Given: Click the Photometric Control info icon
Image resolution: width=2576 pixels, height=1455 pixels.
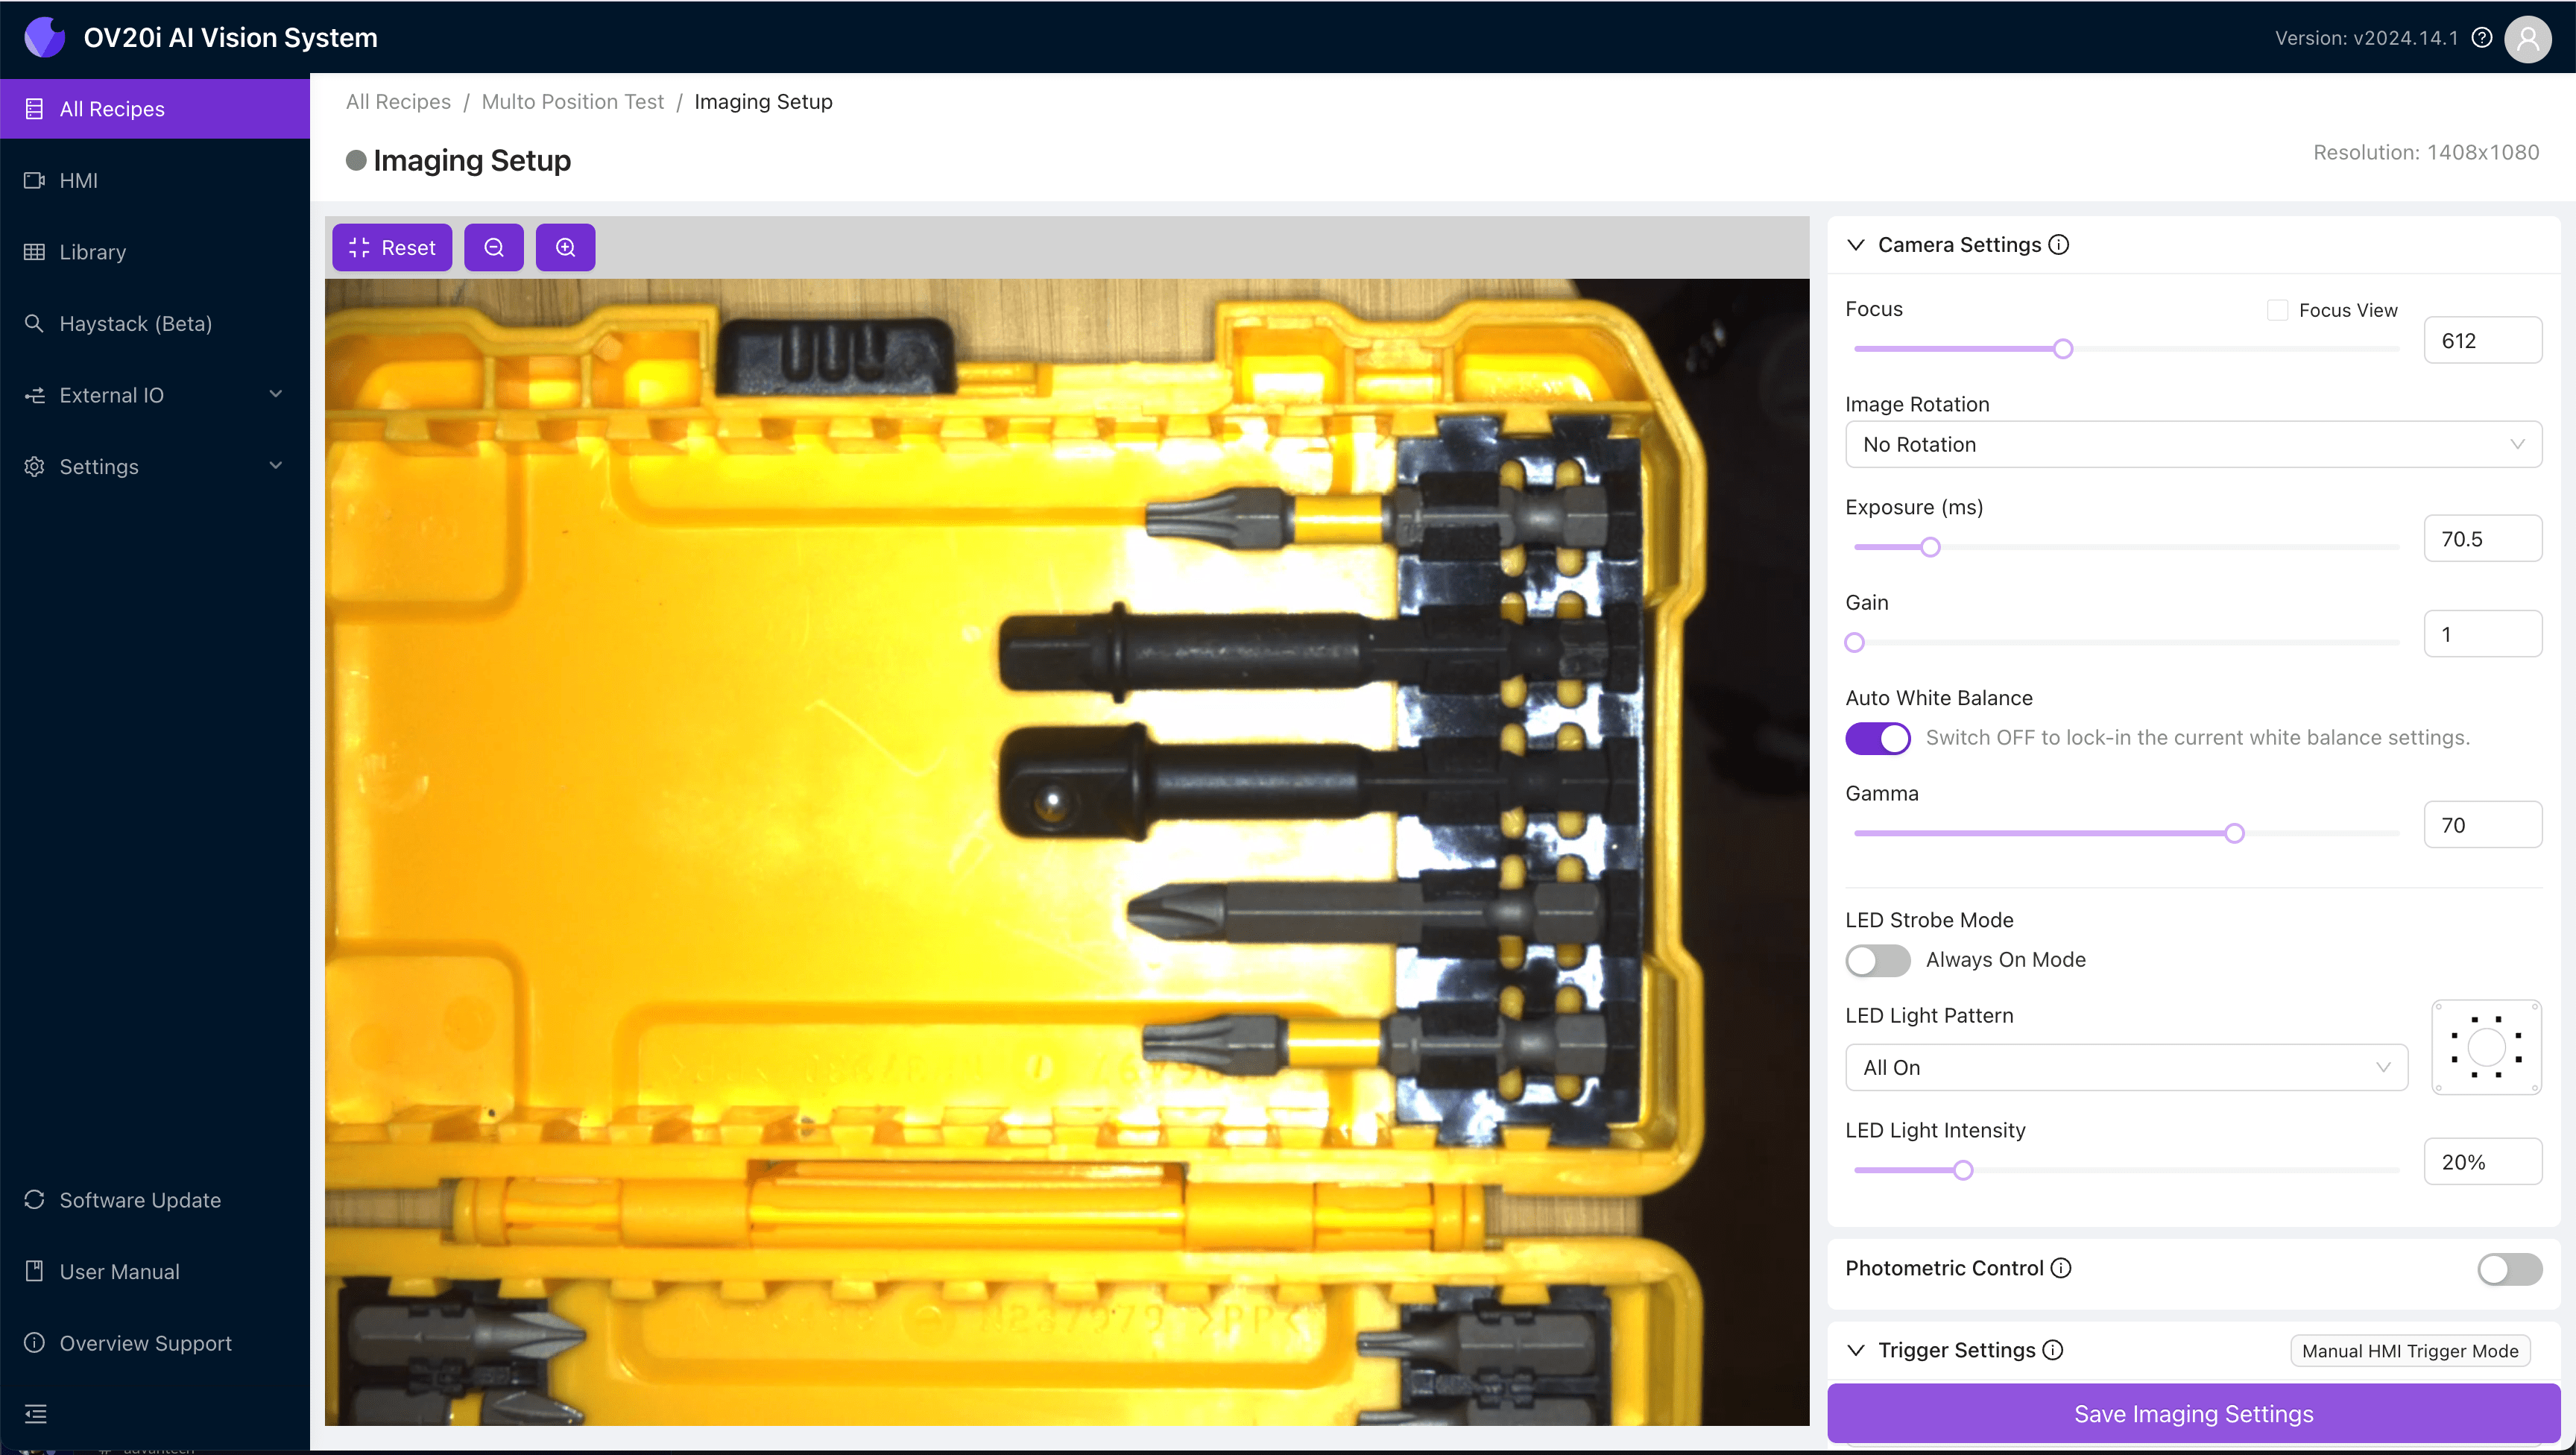Looking at the screenshot, I should pyautogui.click(x=2061, y=1268).
